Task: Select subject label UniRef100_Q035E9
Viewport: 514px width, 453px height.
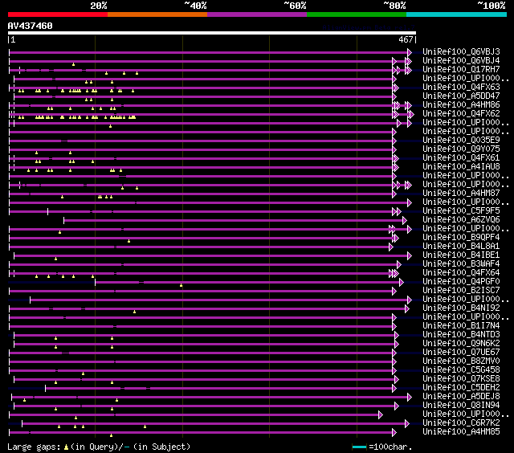Action: tap(461, 141)
